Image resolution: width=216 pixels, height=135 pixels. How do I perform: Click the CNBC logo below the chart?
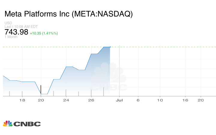click(22, 124)
